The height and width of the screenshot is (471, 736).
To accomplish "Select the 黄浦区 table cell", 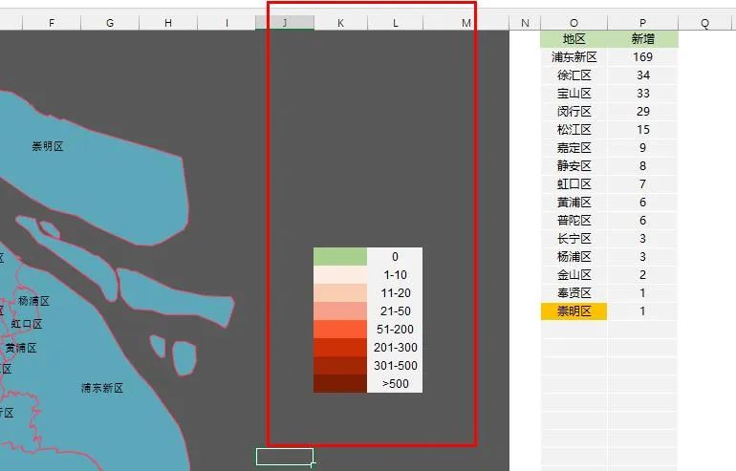I will pyautogui.click(x=574, y=203).
